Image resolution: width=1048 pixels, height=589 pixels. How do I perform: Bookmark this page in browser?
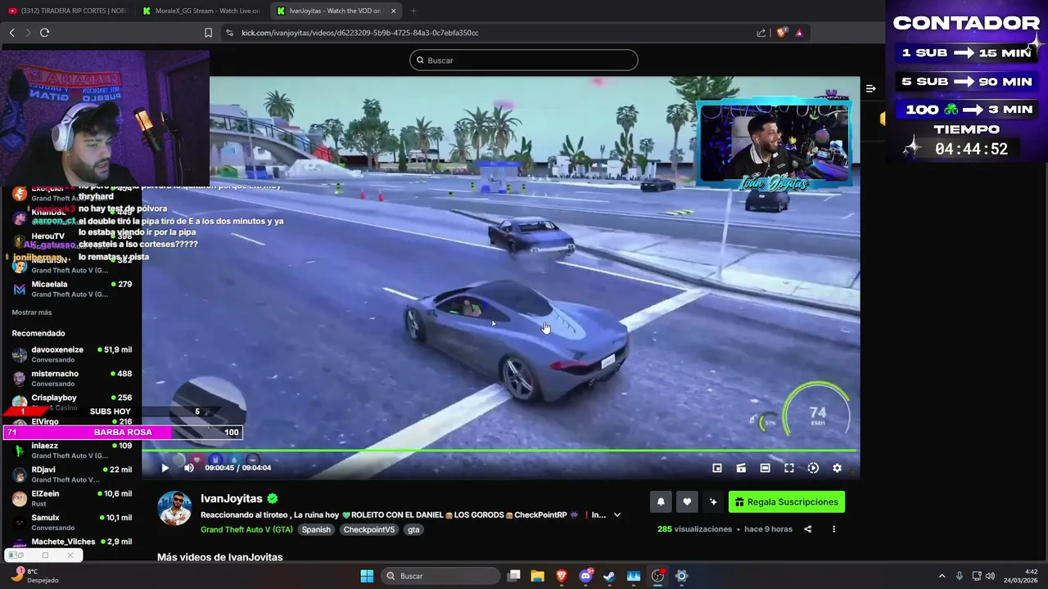[x=208, y=33]
